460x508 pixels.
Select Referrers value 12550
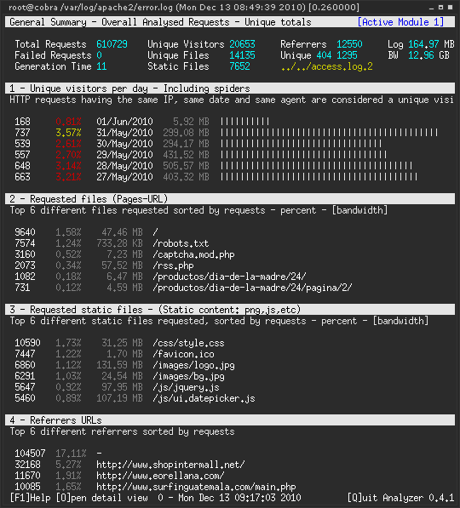click(x=349, y=44)
